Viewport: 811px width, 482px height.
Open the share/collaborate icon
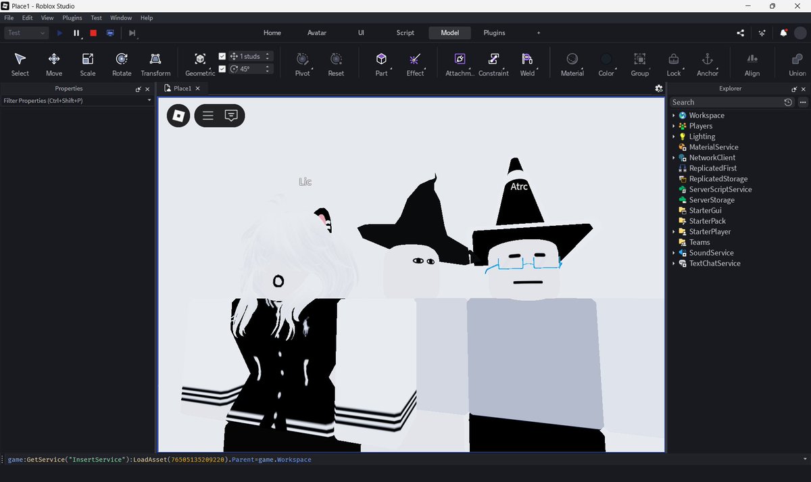[x=741, y=32]
